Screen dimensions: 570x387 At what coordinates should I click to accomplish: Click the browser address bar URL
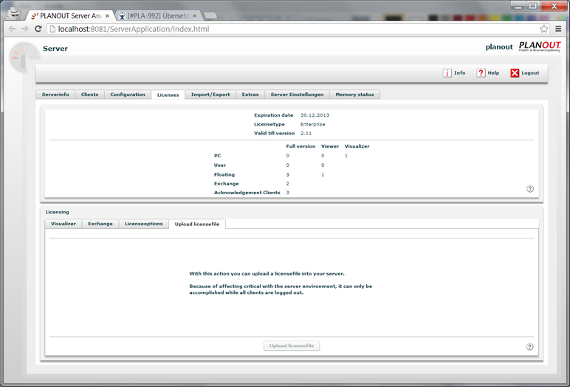(x=134, y=29)
